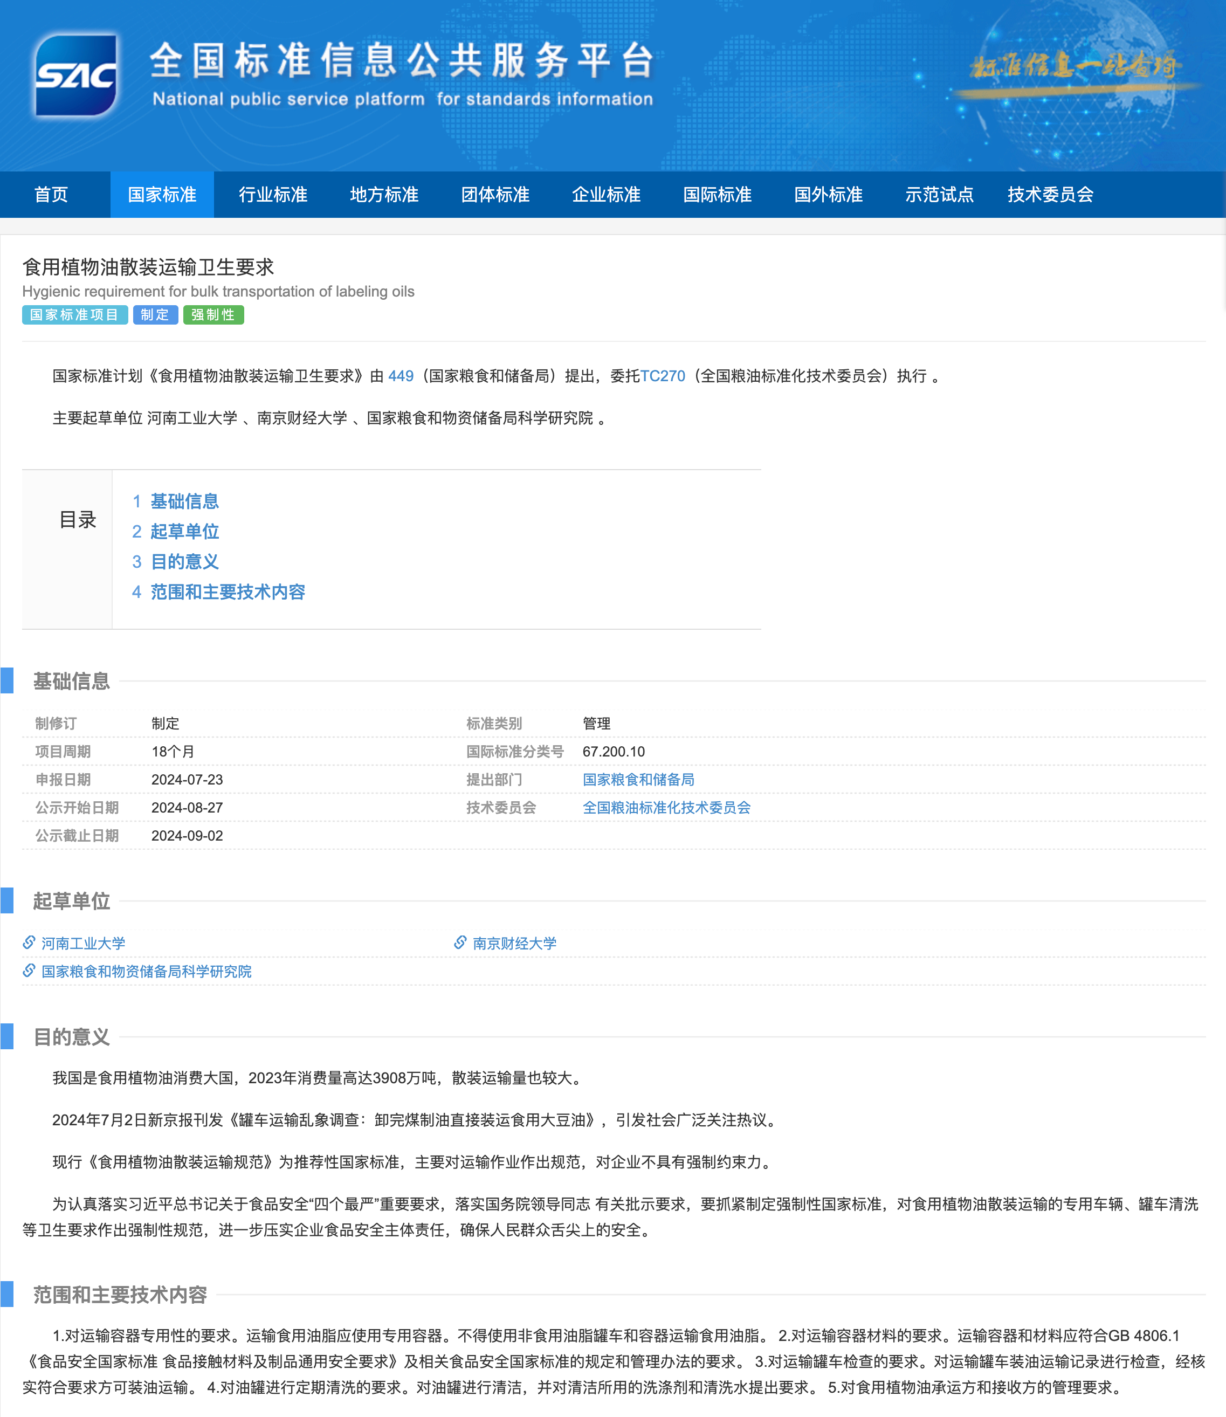Go to 范围和主要技术内容 contents link

[x=227, y=591]
